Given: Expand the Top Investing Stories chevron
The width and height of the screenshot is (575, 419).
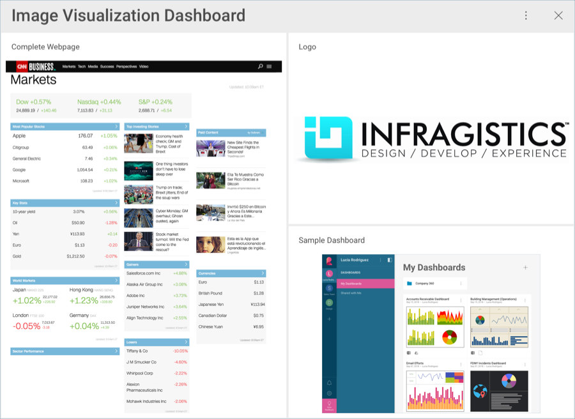Looking at the screenshot, I should pos(186,126).
